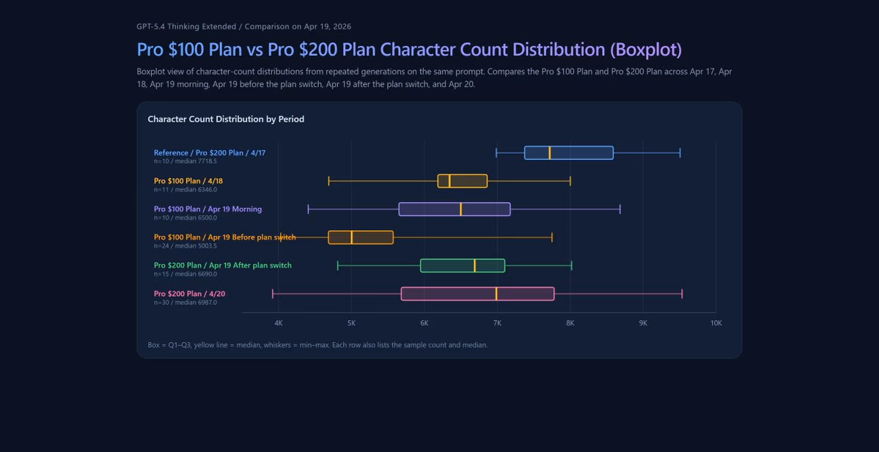Click the main Boxplot page title
Image resolution: width=879 pixels, height=452 pixels.
click(x=409, y=49)
